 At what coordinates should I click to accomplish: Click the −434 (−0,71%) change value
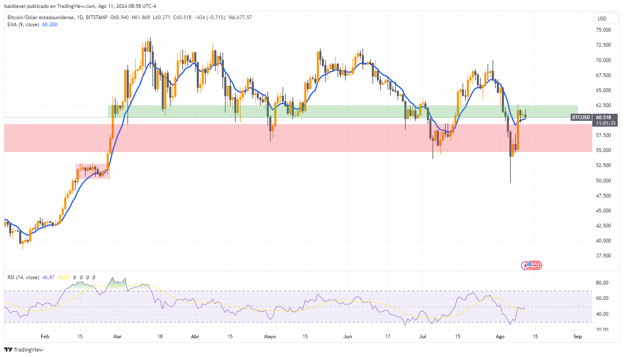[210, 17]
